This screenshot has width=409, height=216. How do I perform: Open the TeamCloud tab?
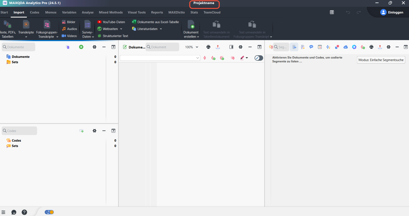click(x=212, y=12)
